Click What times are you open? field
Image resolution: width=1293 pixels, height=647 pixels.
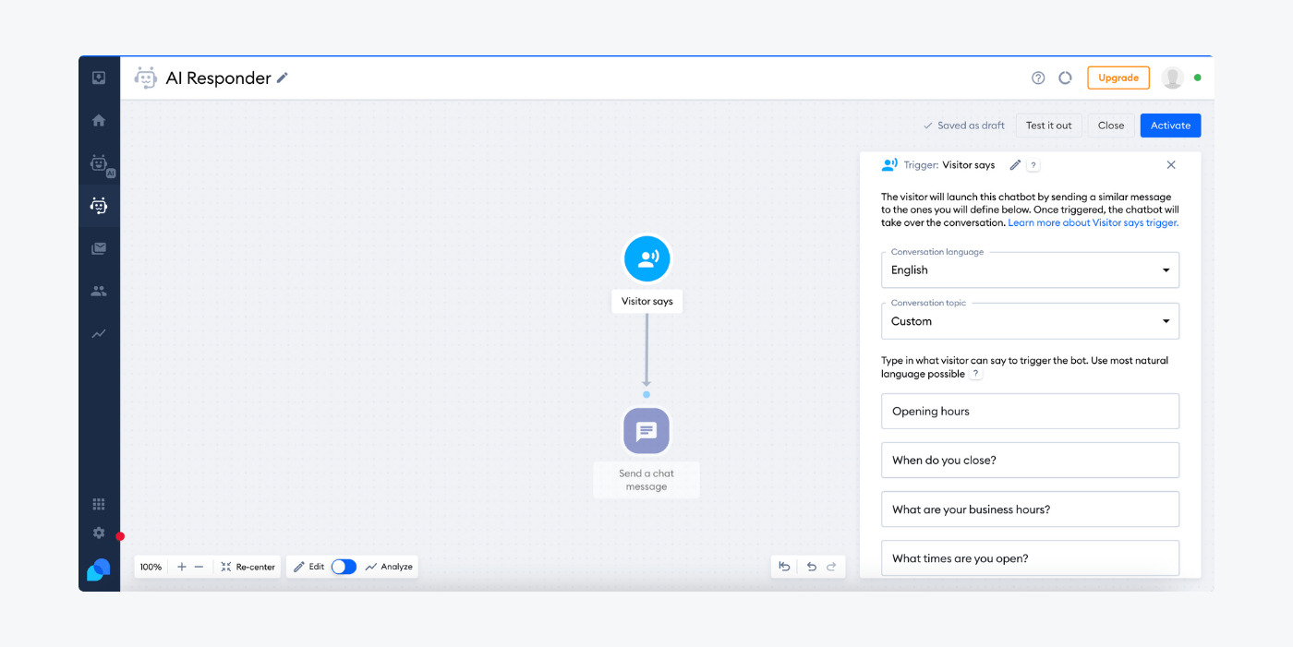(1031, 557)
